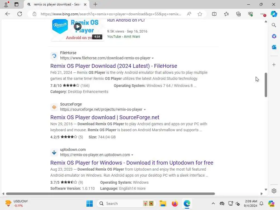Click the vertical scrollbar thumb
The image size is (280, 210).
point(266,85)
